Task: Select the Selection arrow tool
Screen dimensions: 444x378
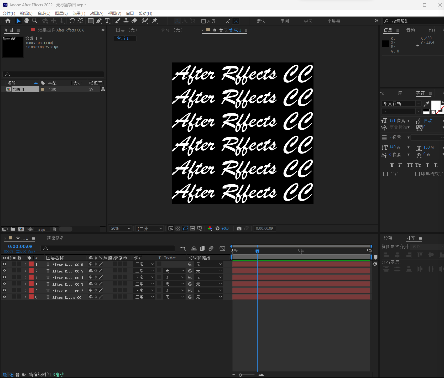Action: (x=18, y=21)
